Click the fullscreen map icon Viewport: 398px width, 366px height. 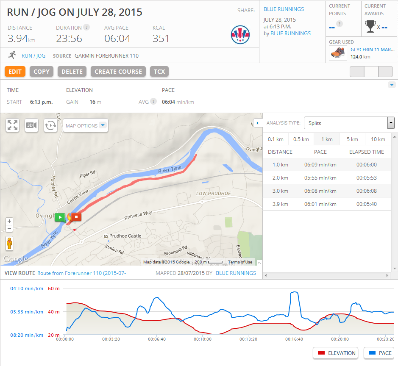tap(13, 125)
